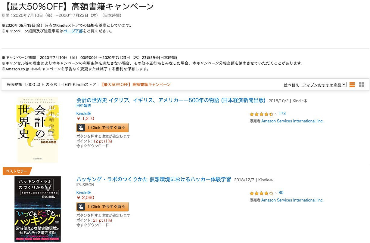The image size is (370, 243).
Task: Expand rating chevron next to 80 reviews
Action: point(276,193)
